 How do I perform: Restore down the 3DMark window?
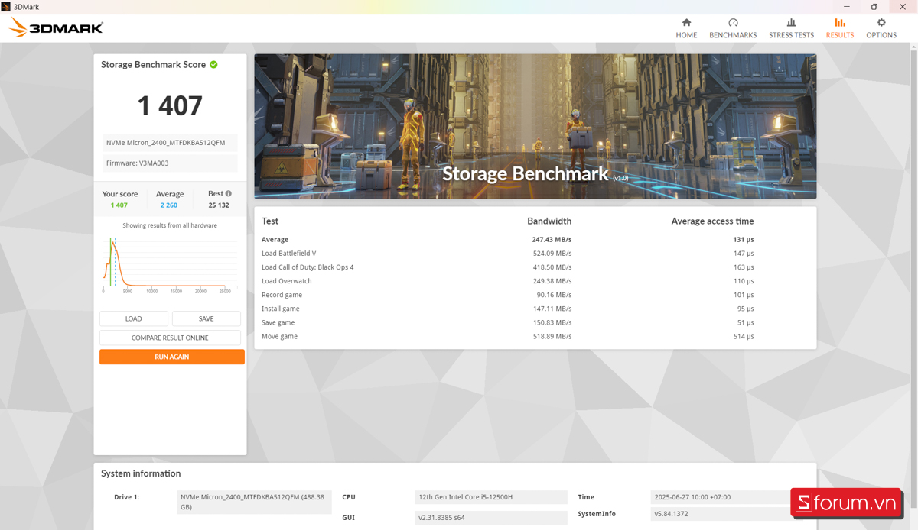click(874, 7)
